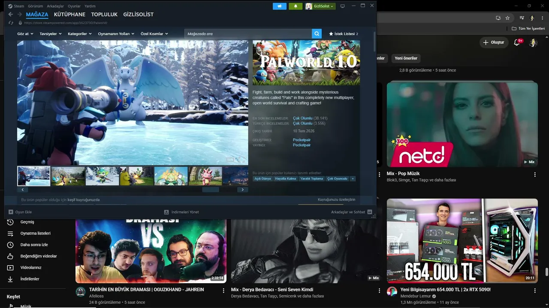
Task: Open Oynatma listeleri in YouTube sidebar
Action: (35, 234)
